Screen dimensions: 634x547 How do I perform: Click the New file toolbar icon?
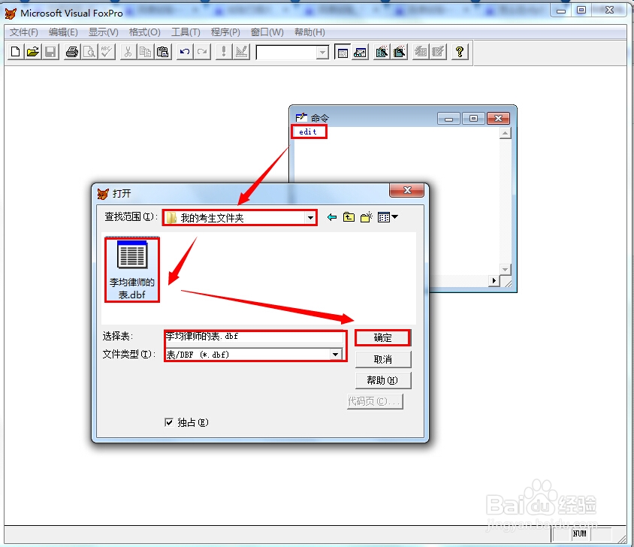(x=15, y=52)
